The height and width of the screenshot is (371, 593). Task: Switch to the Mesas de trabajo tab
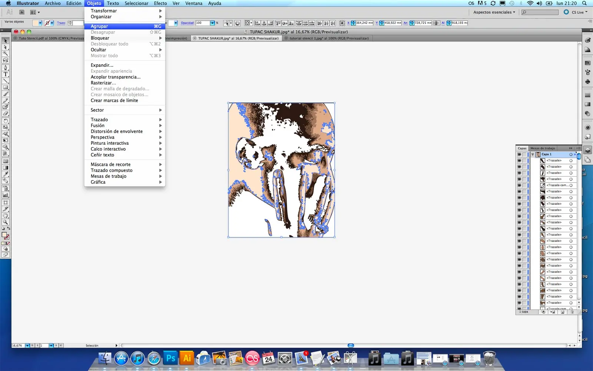(543, 148)
